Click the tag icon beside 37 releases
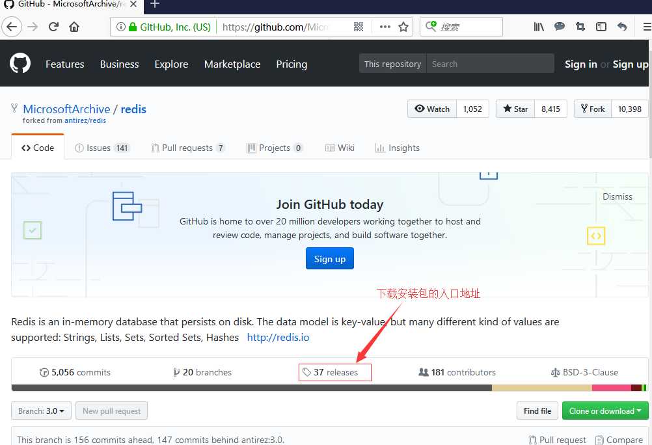This screenshot has width=652, height=445. point(306,372)
